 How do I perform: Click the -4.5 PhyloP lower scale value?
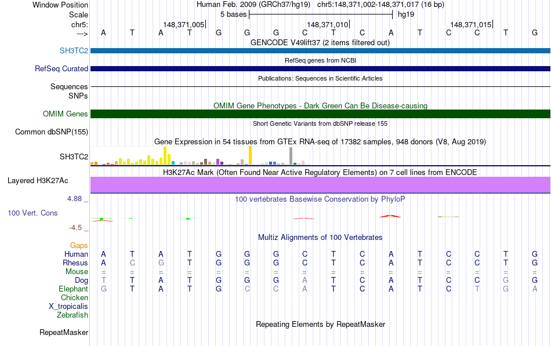click(x=75, y=228)
